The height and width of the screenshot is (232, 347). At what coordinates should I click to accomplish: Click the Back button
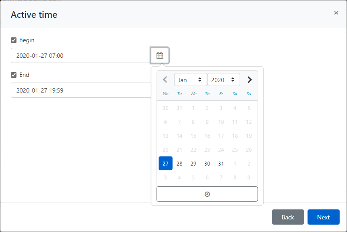[288, 217]
